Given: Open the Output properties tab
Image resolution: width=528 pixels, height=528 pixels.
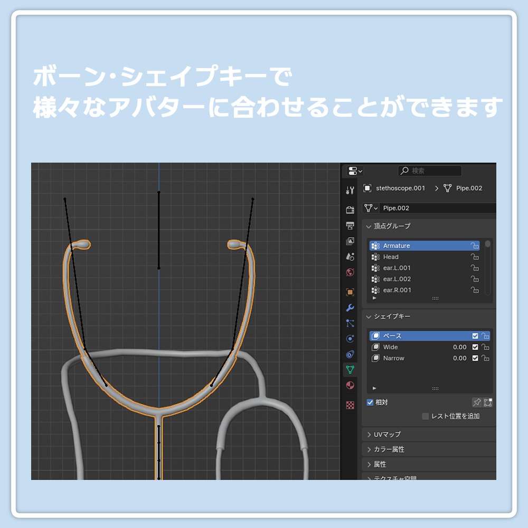Looking at the screenshot, I should [x=350, y=225].
